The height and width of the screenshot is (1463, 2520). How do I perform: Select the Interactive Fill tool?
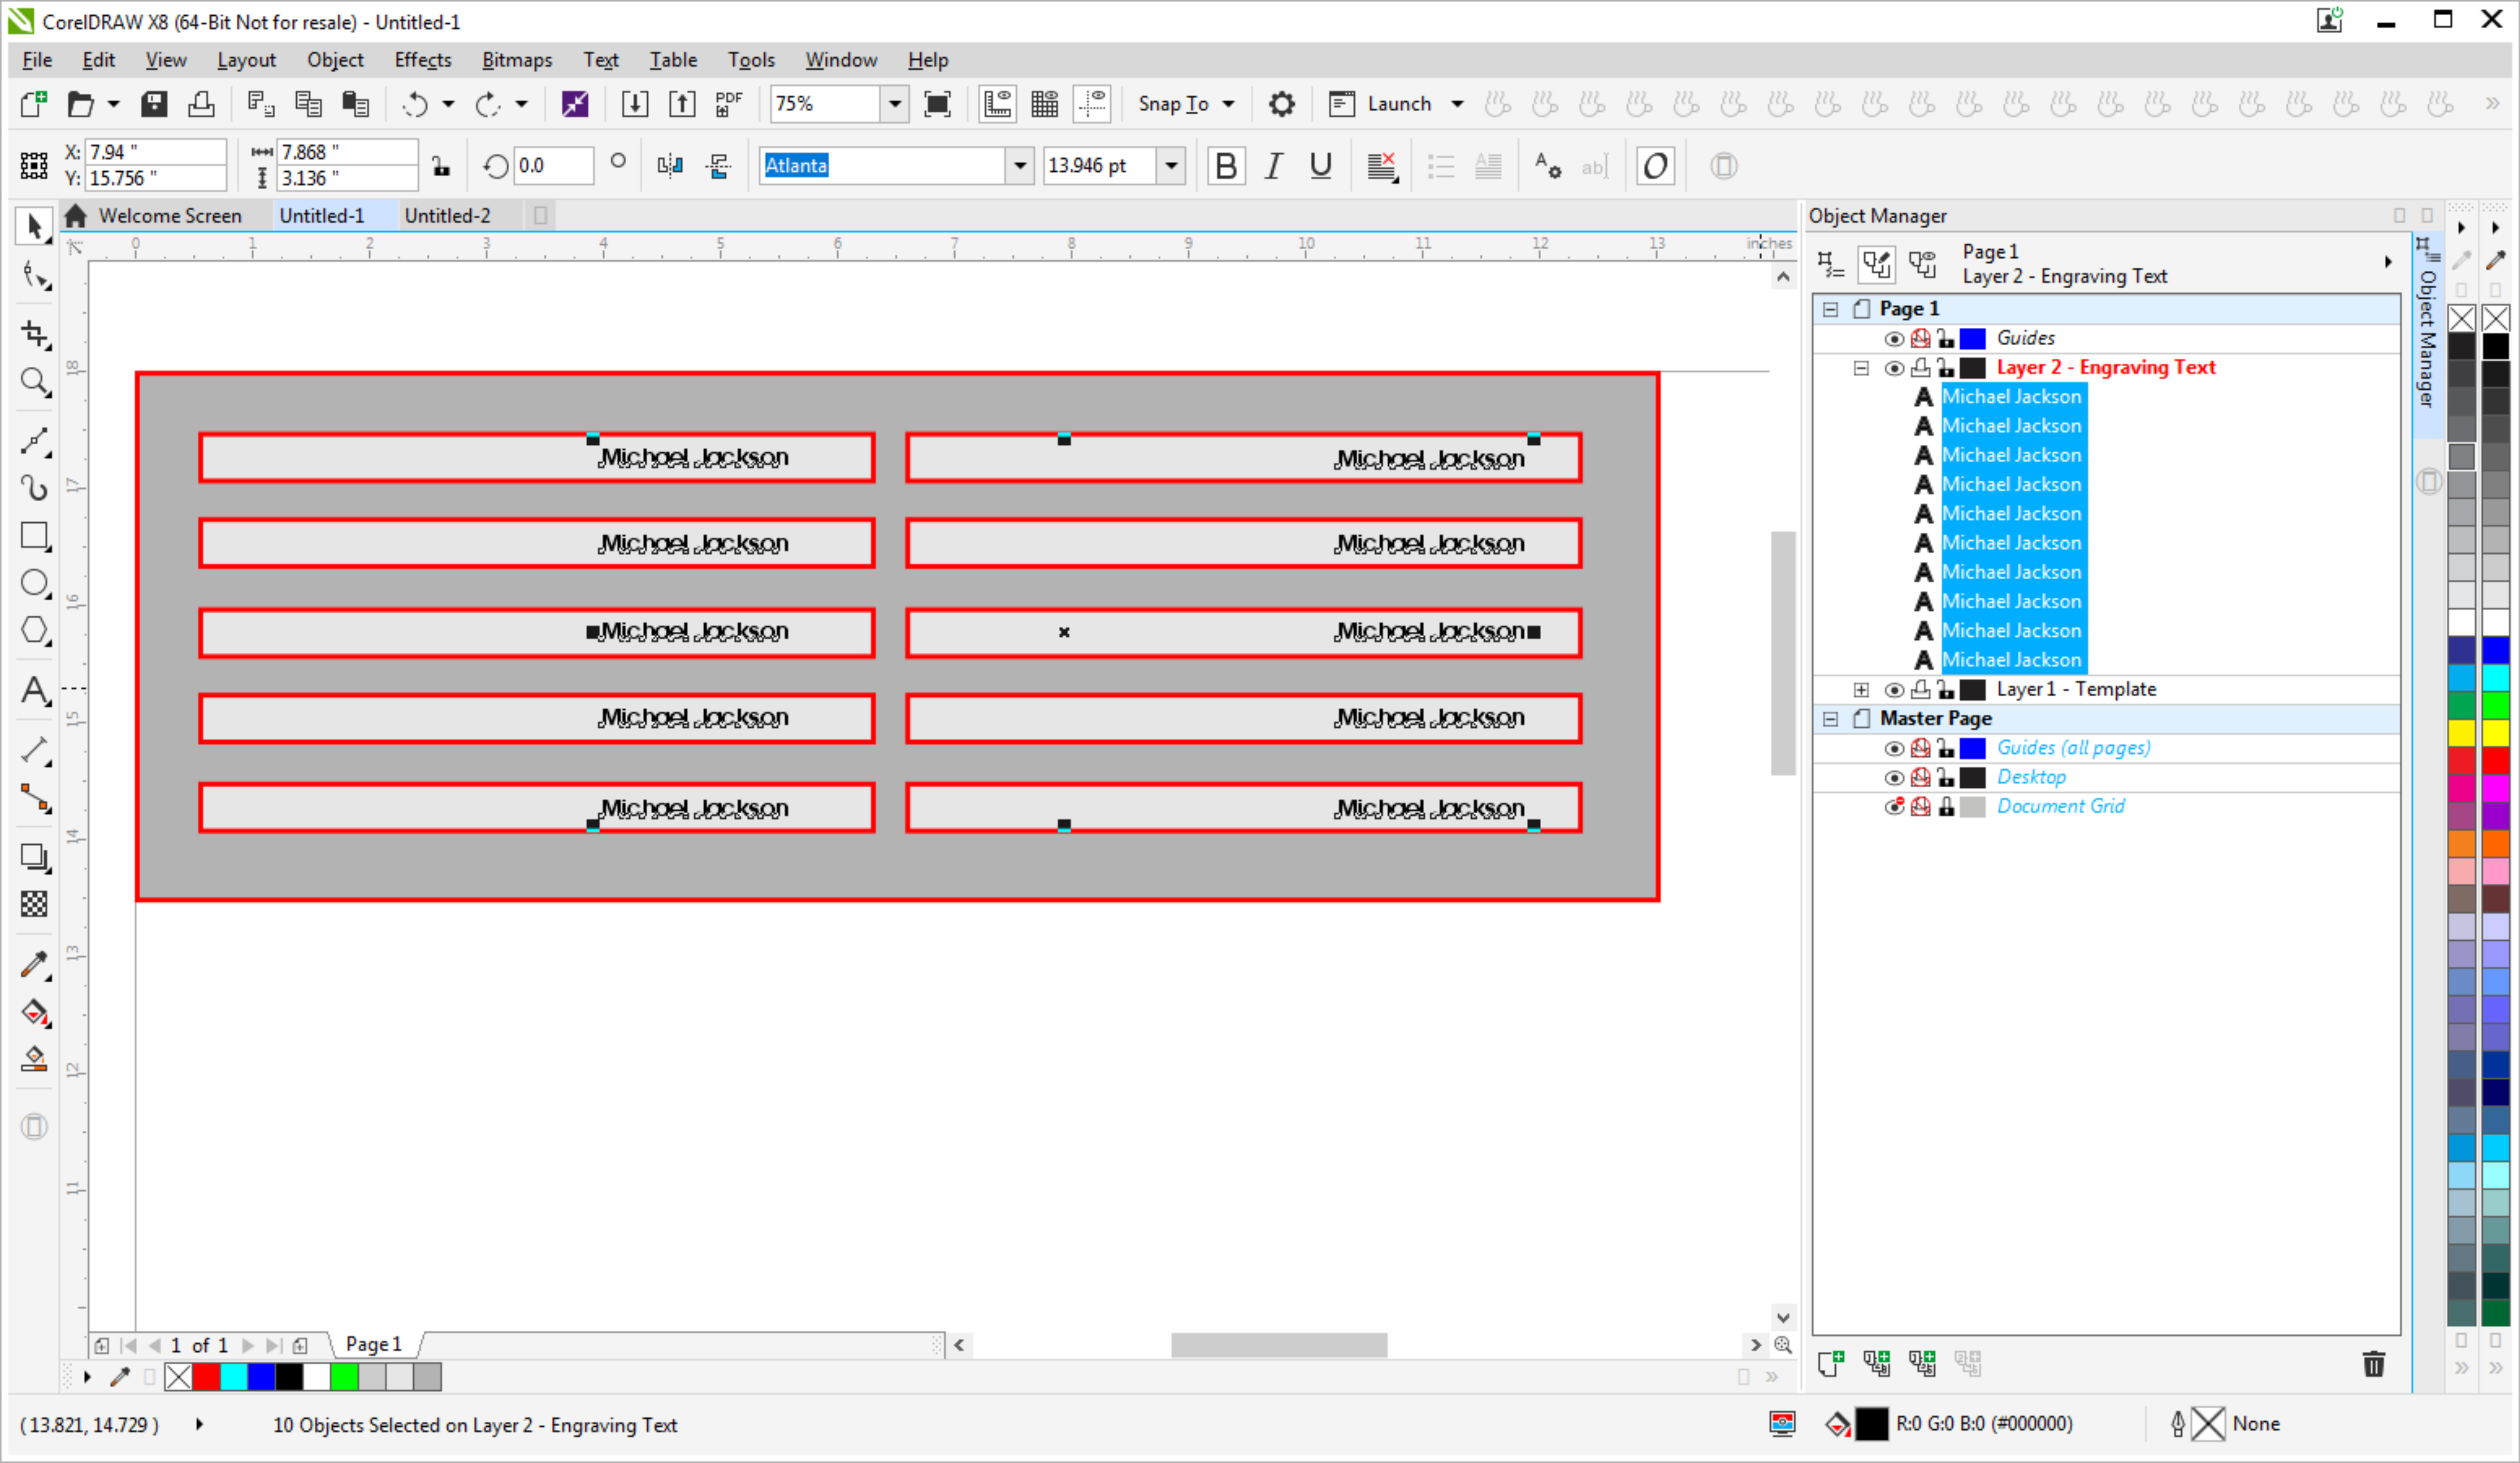[35, 1013]
